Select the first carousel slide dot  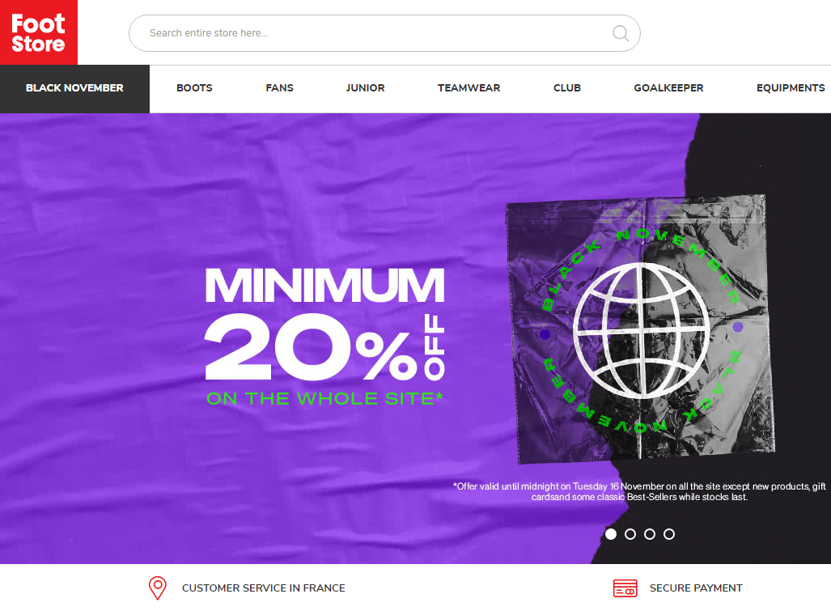pos(611,534)
